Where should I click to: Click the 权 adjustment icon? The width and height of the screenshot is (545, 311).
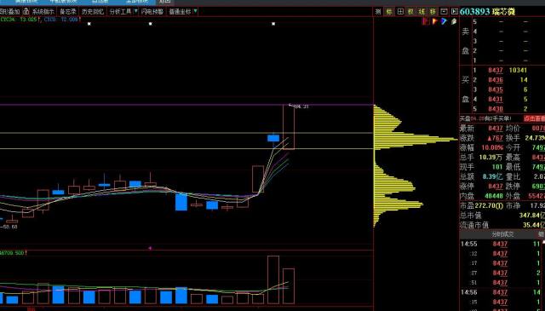point(410,11)
